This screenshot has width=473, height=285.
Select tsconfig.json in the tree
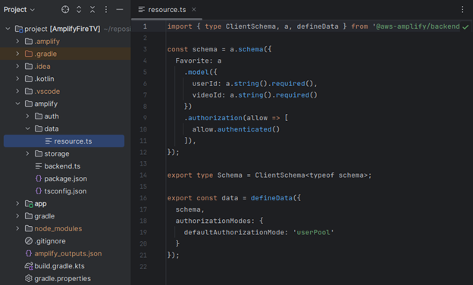65,191
